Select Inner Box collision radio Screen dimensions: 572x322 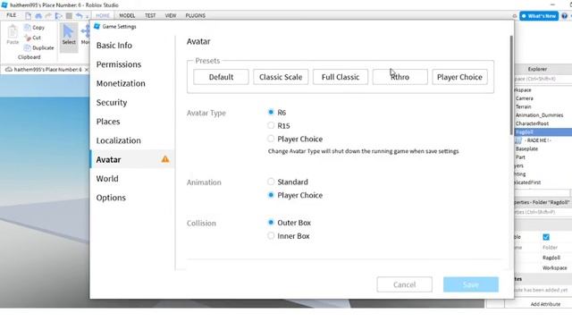pyautogui.click(x=271, y=236)
